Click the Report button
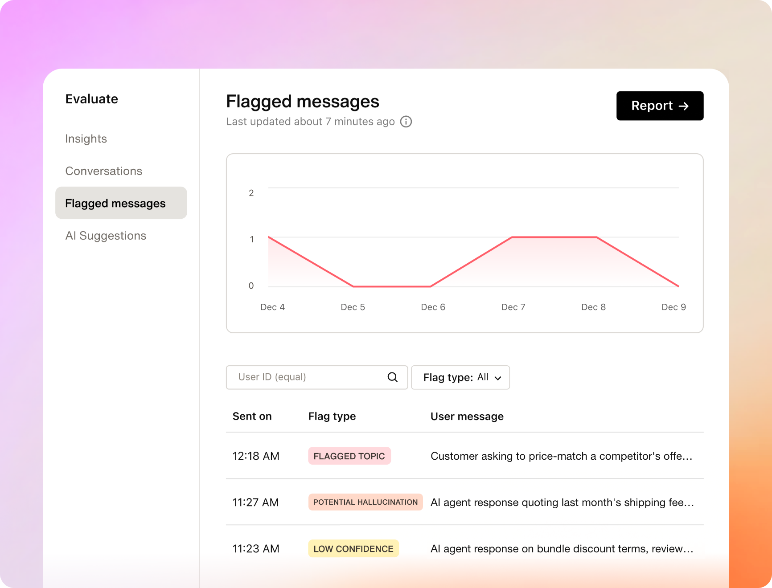The image size is (772, 588). pyautogui.click(x=660, y=106)
